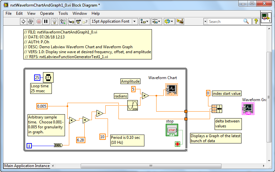The width and height of the screenshot is (275, 172).
Task: Click 'index start value' label
Action: click(226, 93)
